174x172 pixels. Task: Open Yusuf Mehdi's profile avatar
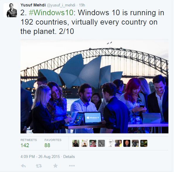(x=11, y=10)
